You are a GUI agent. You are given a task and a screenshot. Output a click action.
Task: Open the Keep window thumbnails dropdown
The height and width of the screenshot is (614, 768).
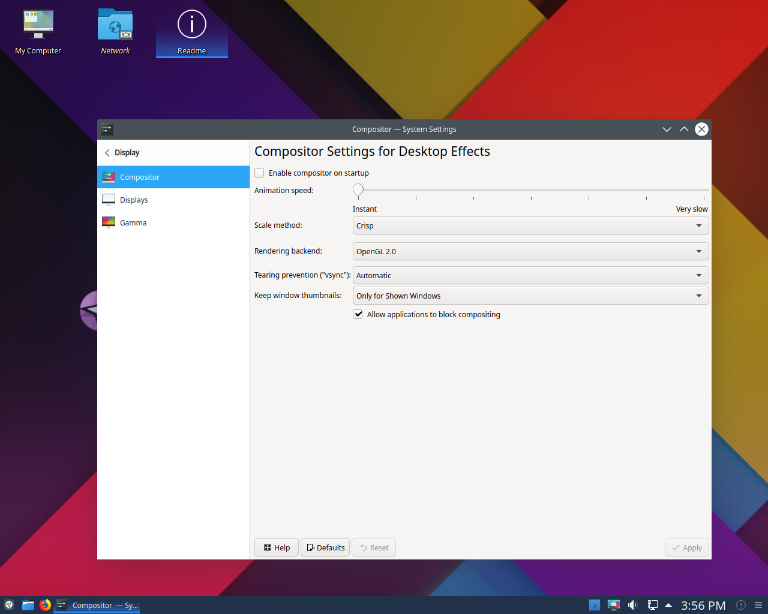pyautogui.click(x=531, y=296)
